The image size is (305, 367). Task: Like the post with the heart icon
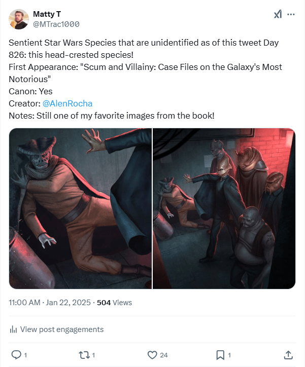click(x=152, y=355)
